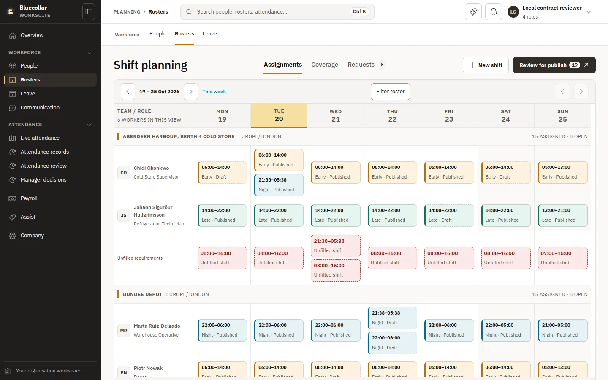This screenshot has height=380, width=608.
Task: Open notifications bell
Action: click(x=494, y=12)
